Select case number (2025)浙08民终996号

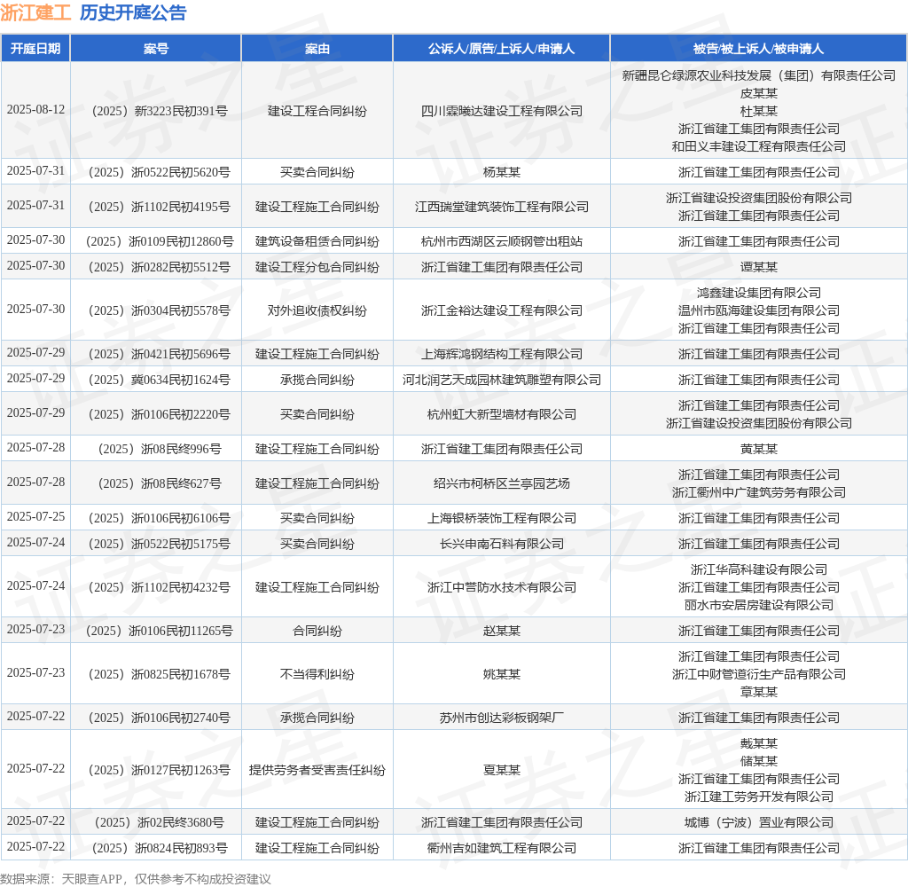coord(160,449)
